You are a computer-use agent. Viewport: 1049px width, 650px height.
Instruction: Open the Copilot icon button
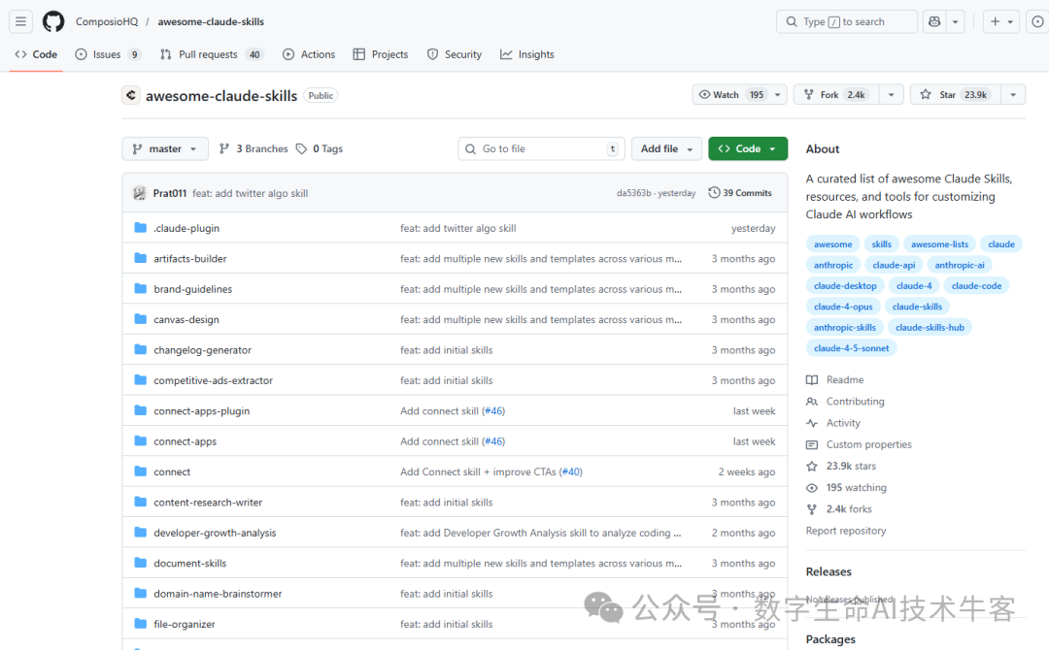click(x=934, y=21)
